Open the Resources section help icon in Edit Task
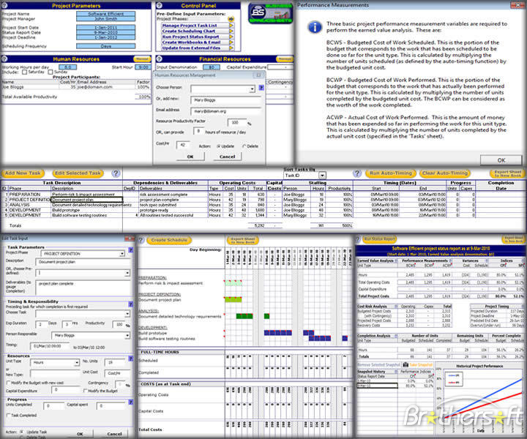 tap(131, 359)
